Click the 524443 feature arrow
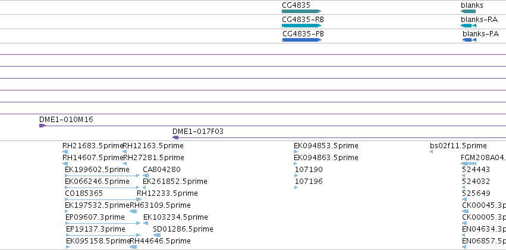 pos(463,176)
